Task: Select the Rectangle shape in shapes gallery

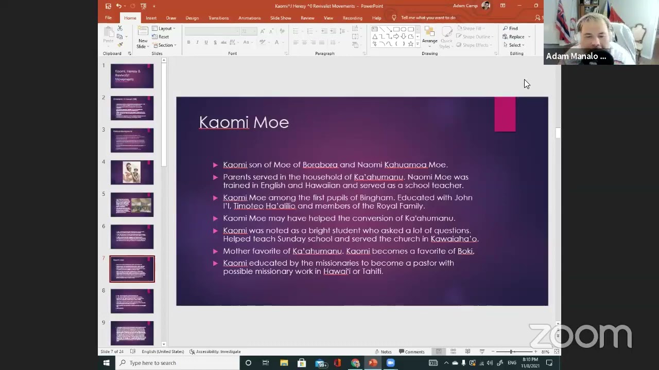Action: click(396, 29)
